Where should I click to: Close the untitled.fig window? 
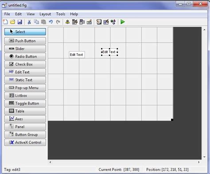coord(200,4)
